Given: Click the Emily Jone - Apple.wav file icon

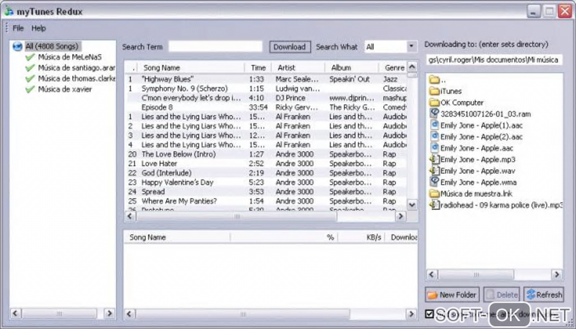Looking at the screenshot, I should tap(435, 171).
